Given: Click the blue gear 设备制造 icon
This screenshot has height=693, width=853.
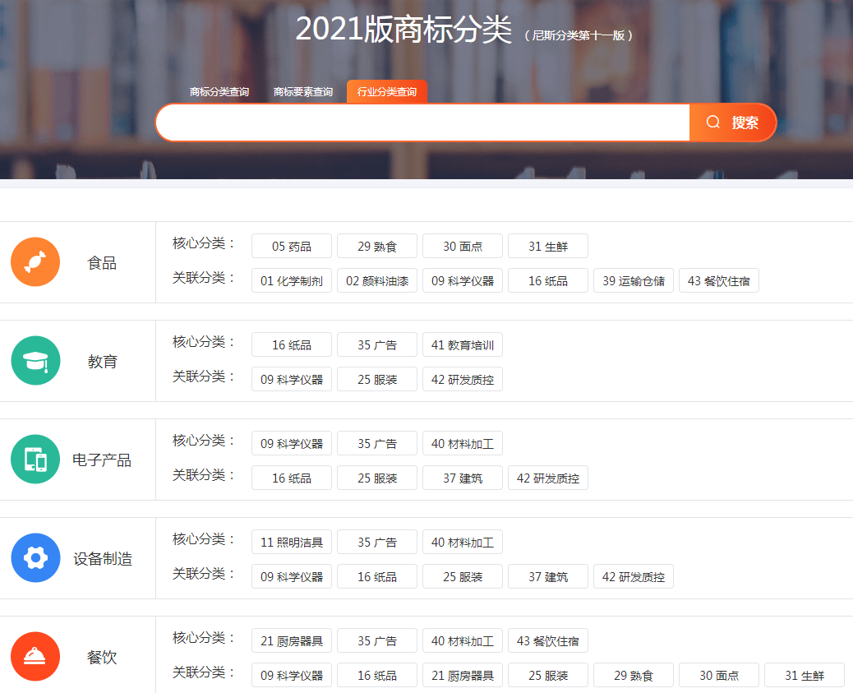Looking at the screenshot, I should pyautogui.click(x=35, y=558).
